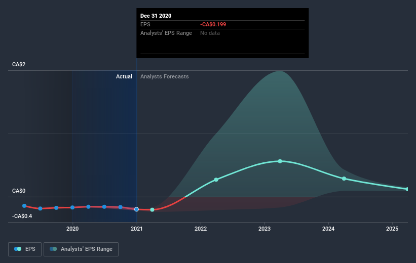Click the peak 2023 forecast EPS point
The image size is (416, 263).
click(280, 161)
